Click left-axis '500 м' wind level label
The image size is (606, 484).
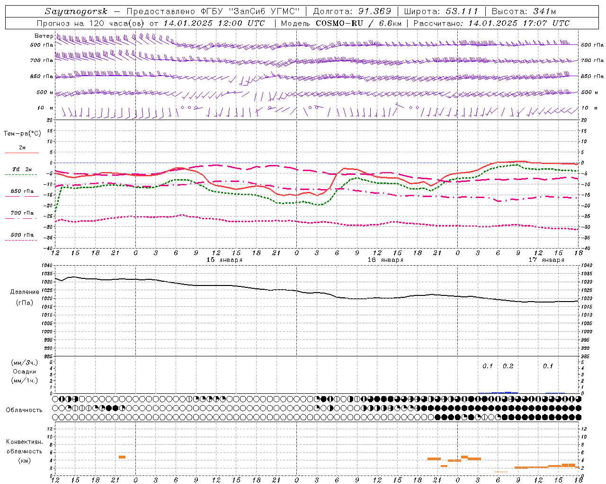45,92
